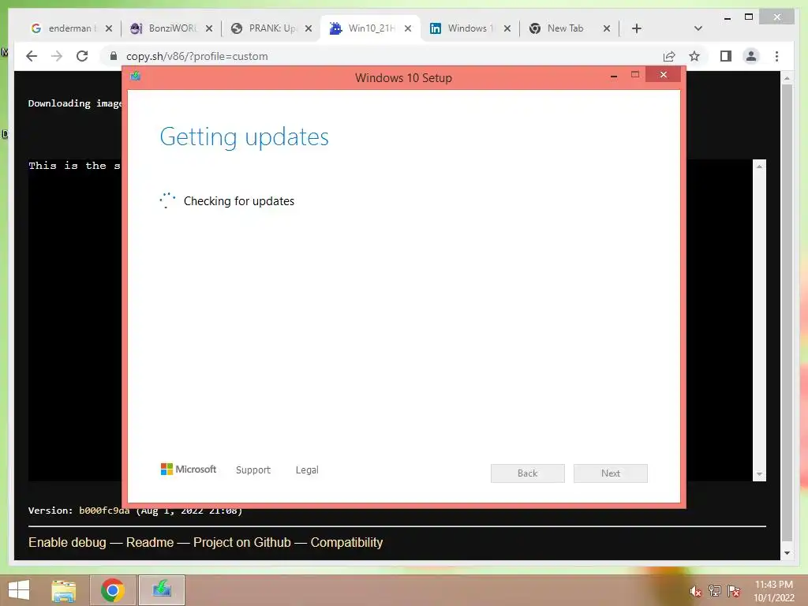Close the Windows 10 Setup window
The image size is (808, 606).
coord(664,75)
